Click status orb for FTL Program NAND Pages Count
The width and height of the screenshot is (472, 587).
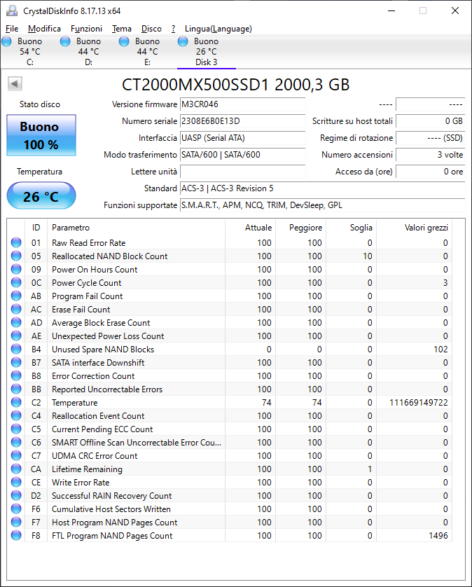click(x=16, y=535)
